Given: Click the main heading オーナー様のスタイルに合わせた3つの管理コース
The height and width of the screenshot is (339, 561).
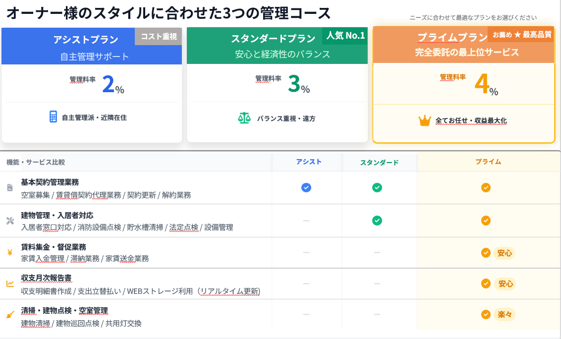Looking at the screenshot, I should [x=168, y=13].
